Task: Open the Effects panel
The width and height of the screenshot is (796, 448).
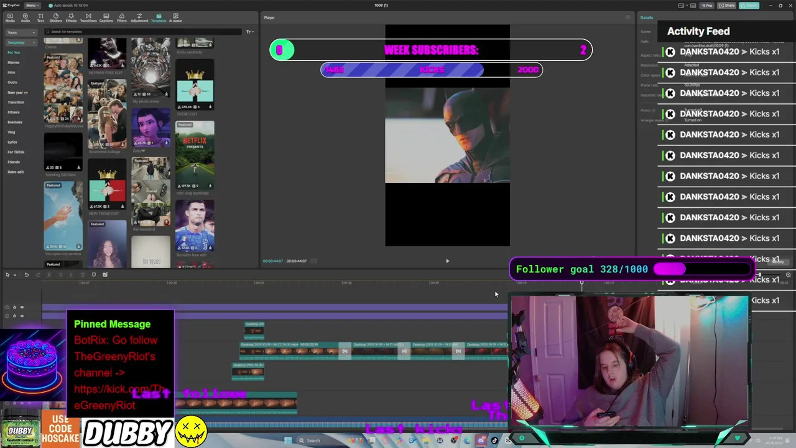Action: 71,17
